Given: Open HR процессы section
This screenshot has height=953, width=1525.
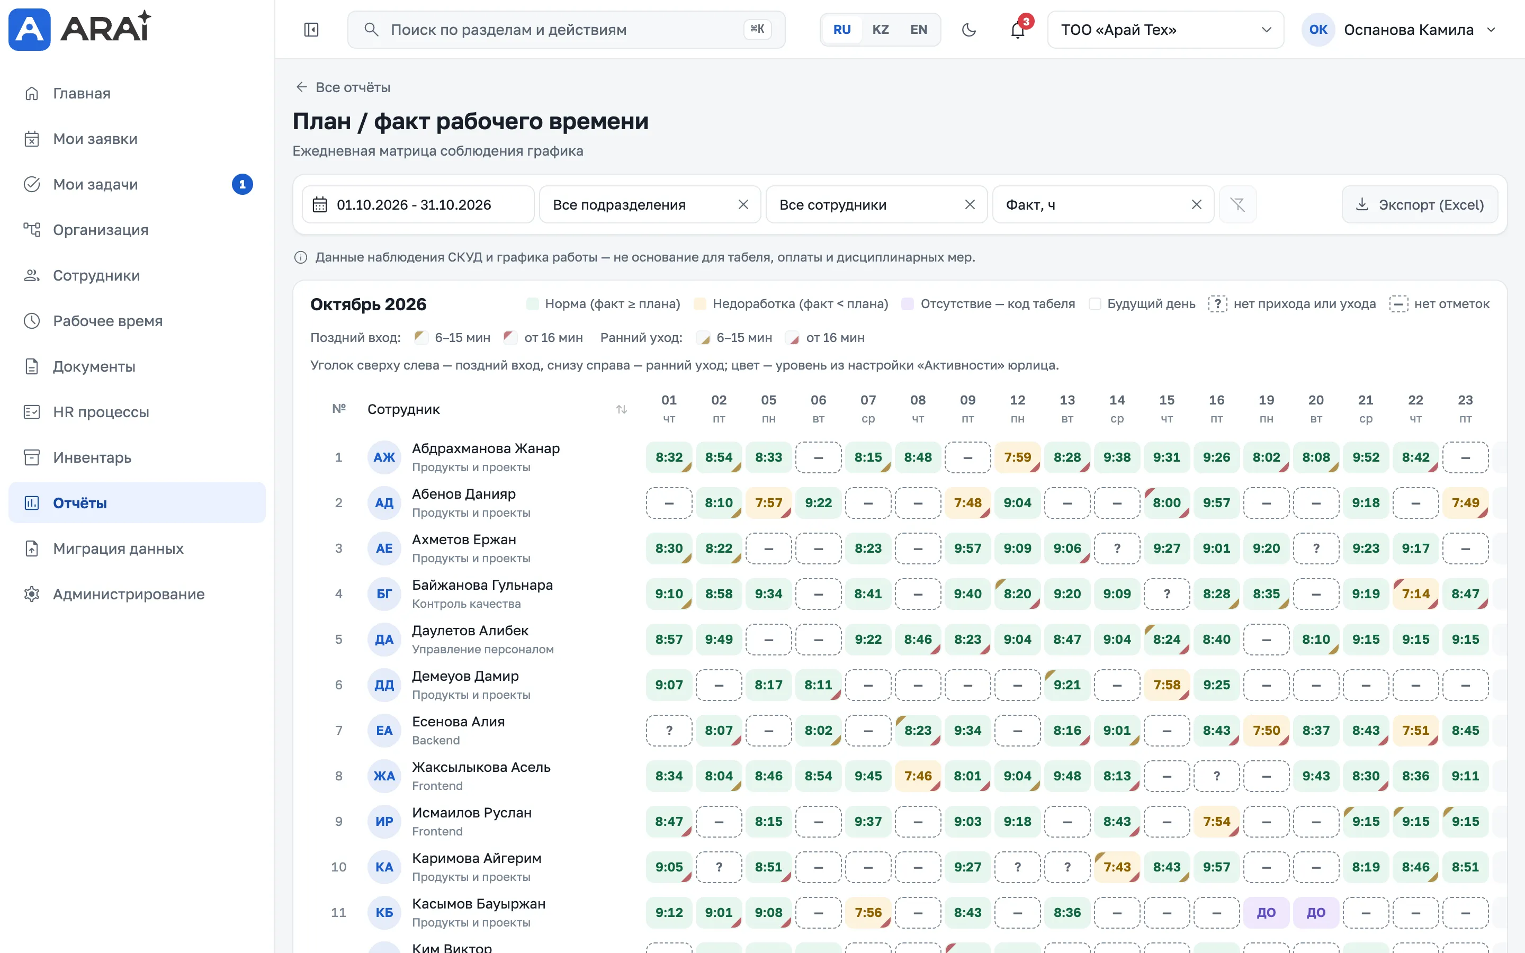Looking at the screenshot, I should [x=137, y=412].
